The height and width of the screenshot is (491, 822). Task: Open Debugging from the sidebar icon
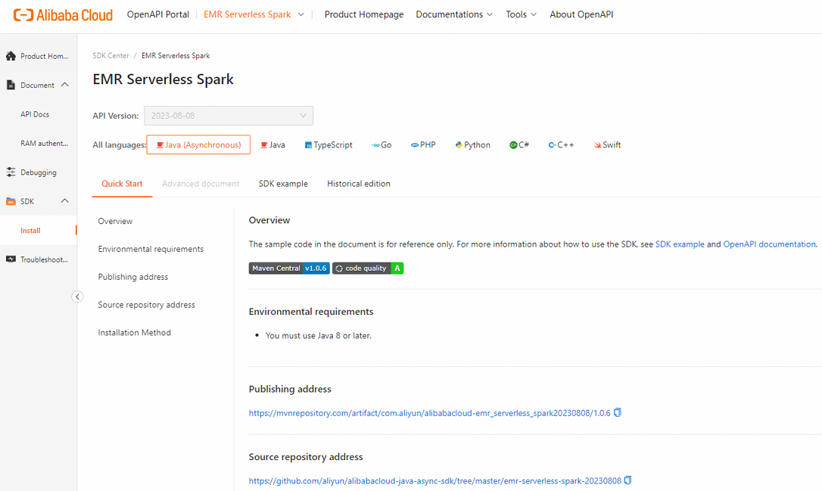click(x=11, y=172)
